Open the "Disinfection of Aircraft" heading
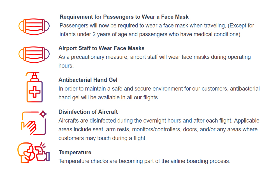271x178 pixels. [88, 112]
